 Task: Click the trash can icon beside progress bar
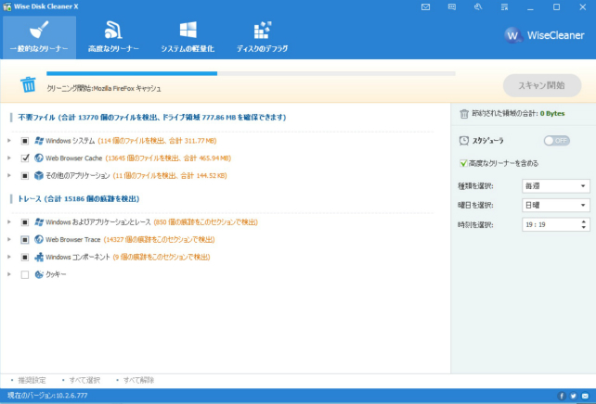tap(29, 85)
